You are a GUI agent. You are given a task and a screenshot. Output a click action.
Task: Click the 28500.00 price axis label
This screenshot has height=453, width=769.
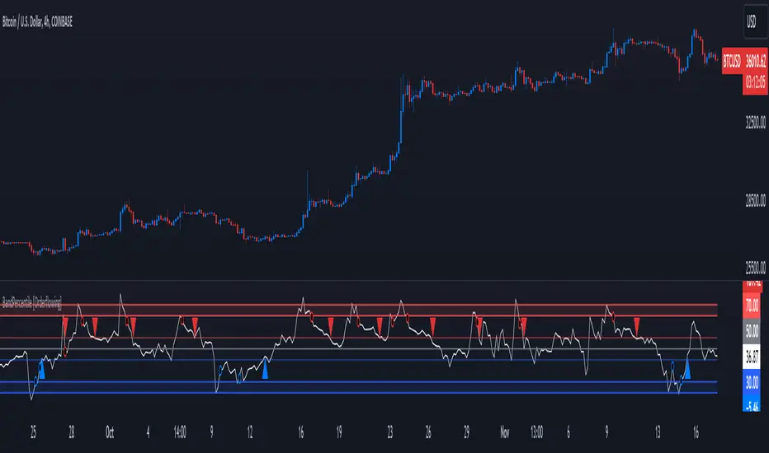[x=755, y=200]
